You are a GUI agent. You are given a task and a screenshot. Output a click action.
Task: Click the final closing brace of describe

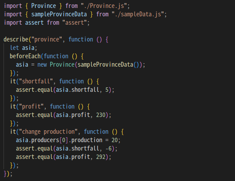(5, 174)
